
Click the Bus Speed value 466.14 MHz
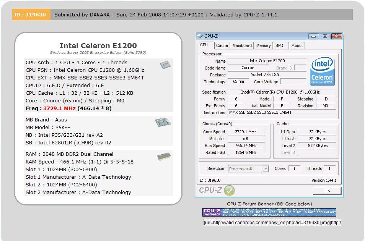[246, 146]
